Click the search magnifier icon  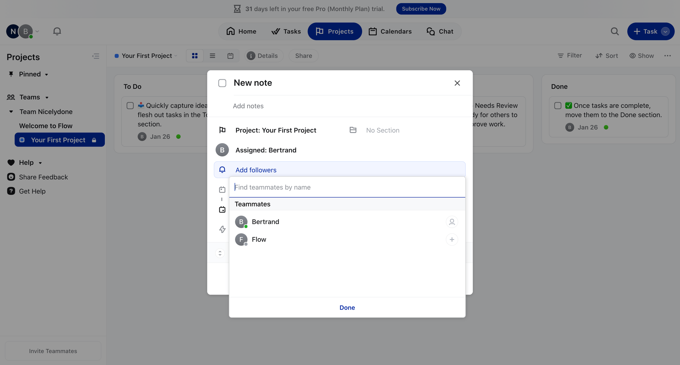point(615,31)
